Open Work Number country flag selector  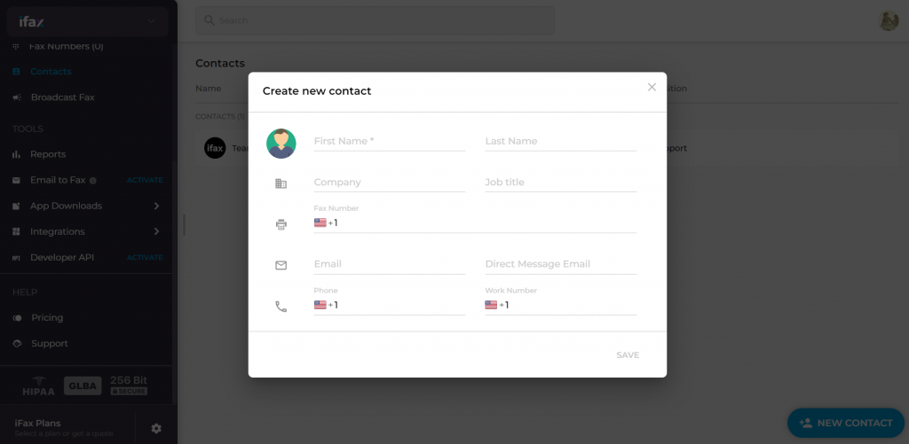coord(491,305)
